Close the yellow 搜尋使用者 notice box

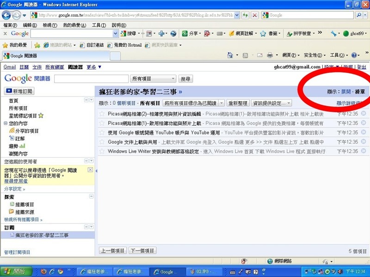coord(90,169)
